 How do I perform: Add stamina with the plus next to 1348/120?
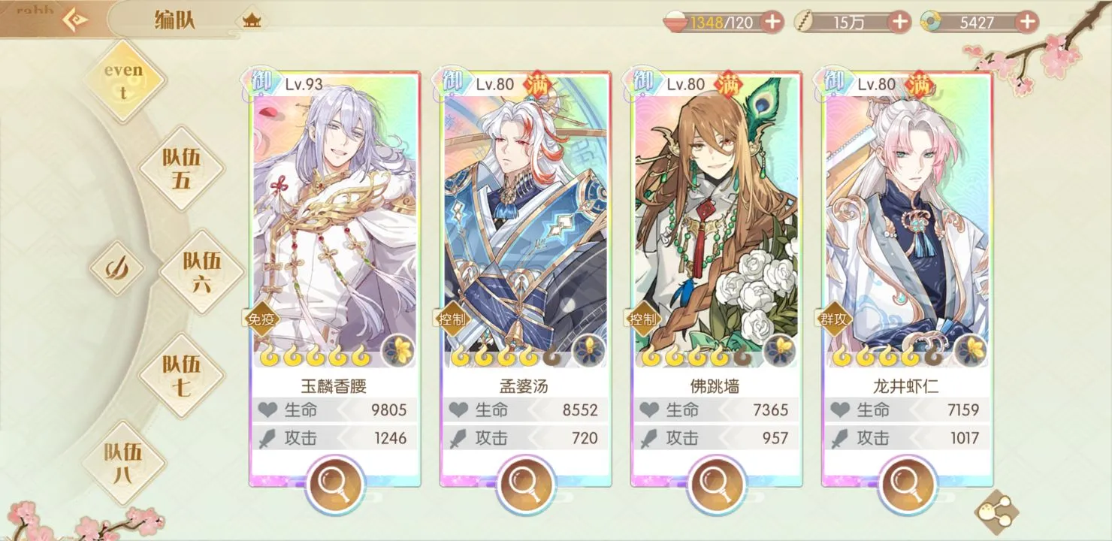tap(772, 22)
